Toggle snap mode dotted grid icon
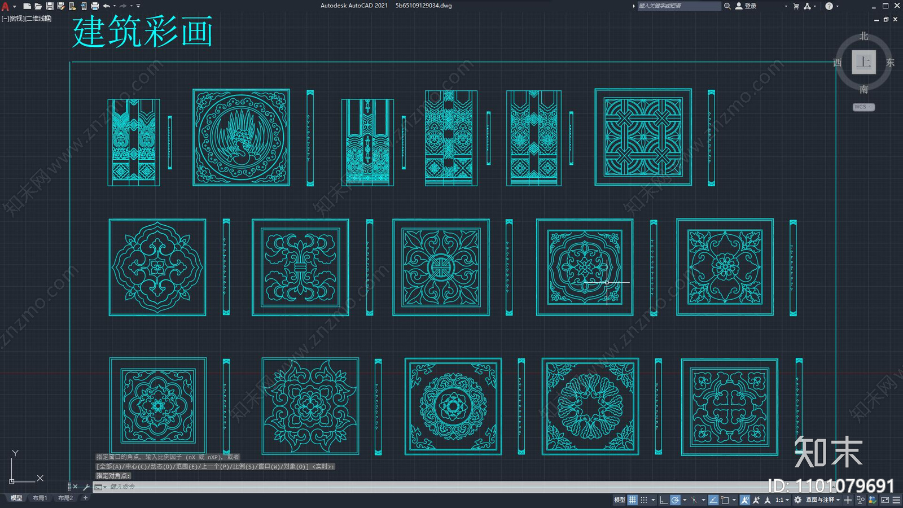The height and width of the screenshot is (508, 903). [644, 500]
